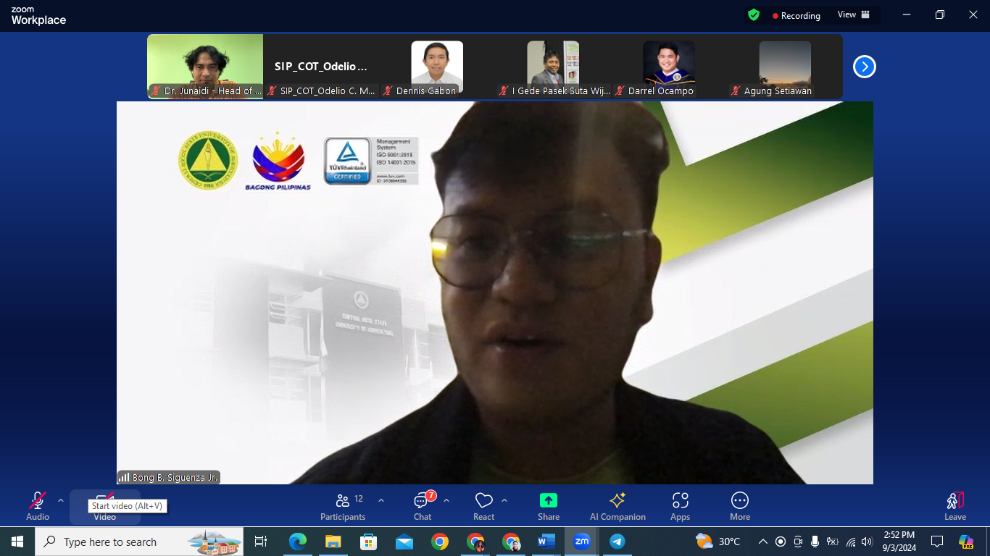
Task: Open the View layout menu
Action: 853,15
